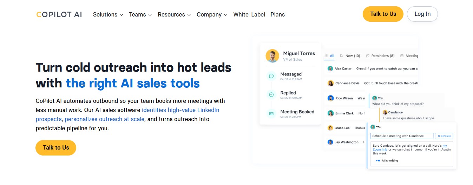Click Grace Lee's avatar
Viewport: 473px width, 185px height.
click(330, 128)
